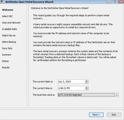Click the Next button
Viewport: 124px width, 120px height.
(x=96, y=115)
